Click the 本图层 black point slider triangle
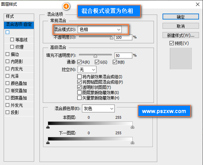The width and height of the screenshot is (203, 165). [48, 127]
